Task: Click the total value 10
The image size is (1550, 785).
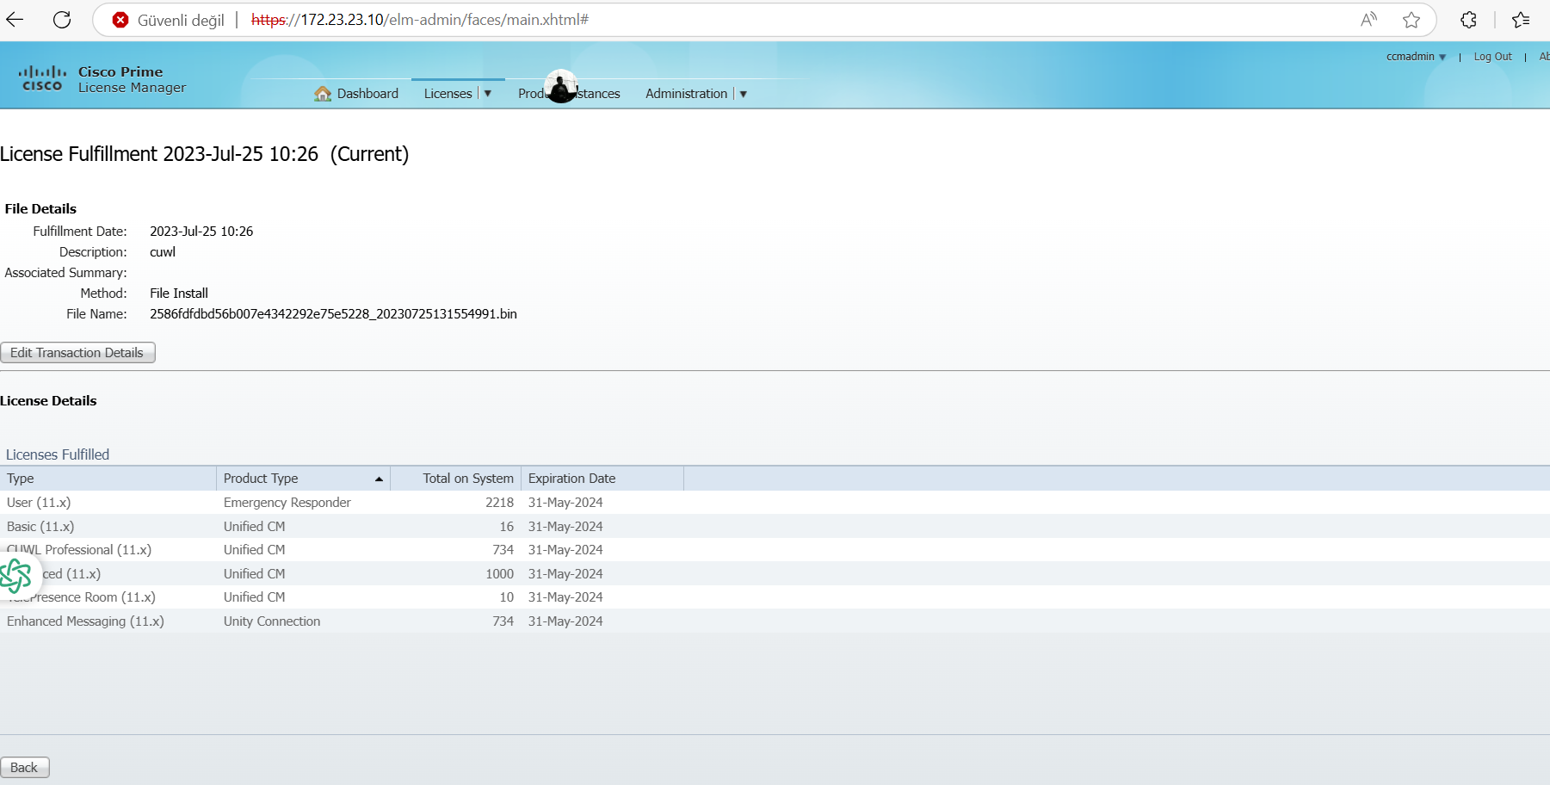Action: click(506, 597)
